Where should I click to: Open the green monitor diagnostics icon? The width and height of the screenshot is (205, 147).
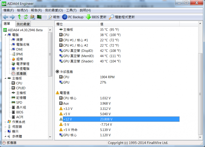(39, 17)
